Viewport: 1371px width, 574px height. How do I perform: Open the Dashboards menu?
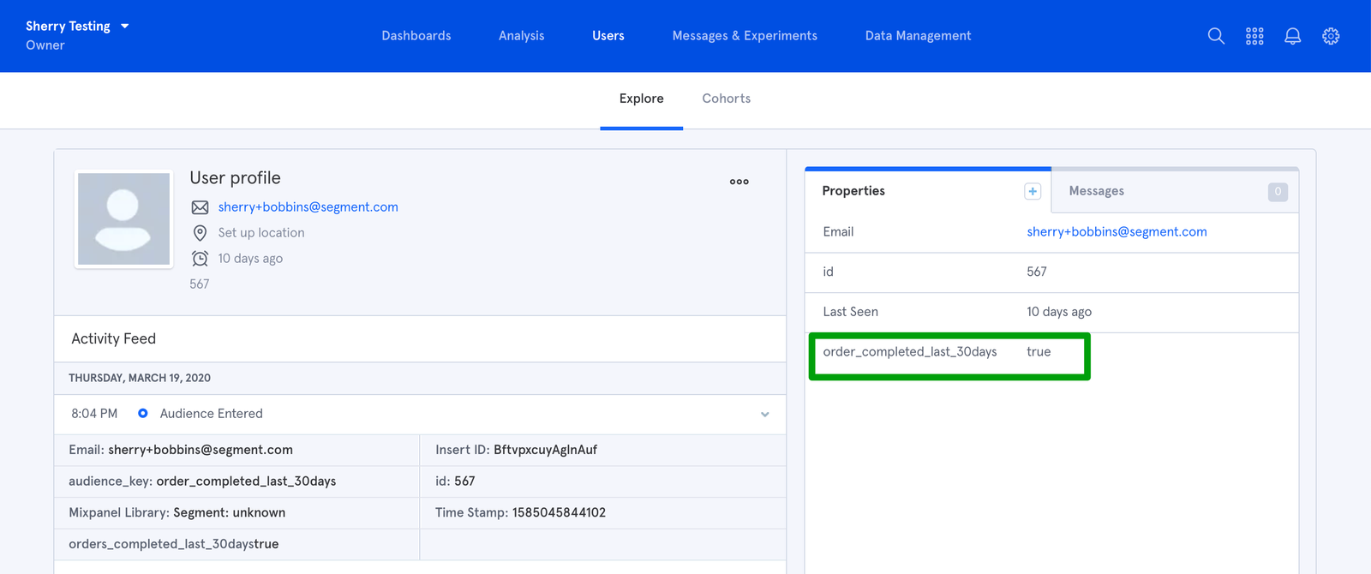[416, 36]
